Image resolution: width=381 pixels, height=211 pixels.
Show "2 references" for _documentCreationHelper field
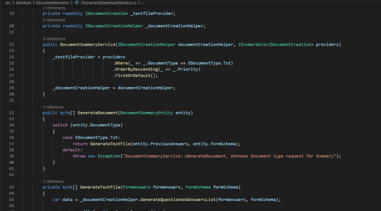click(x=54, y=20)
